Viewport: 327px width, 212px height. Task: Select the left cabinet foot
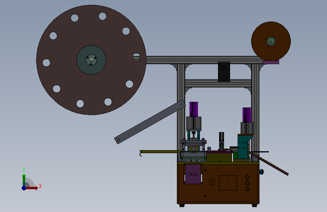182,205
